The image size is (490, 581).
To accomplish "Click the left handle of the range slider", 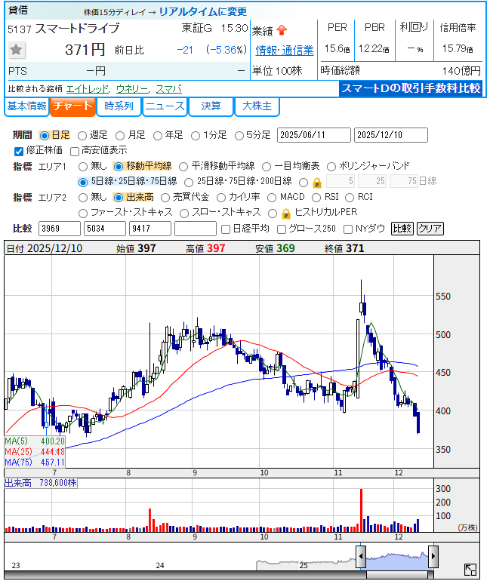I will coord(361,557).
